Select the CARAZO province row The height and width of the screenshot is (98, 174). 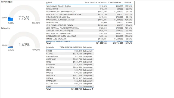70,54
